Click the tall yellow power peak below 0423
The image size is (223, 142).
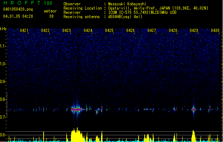77,135
